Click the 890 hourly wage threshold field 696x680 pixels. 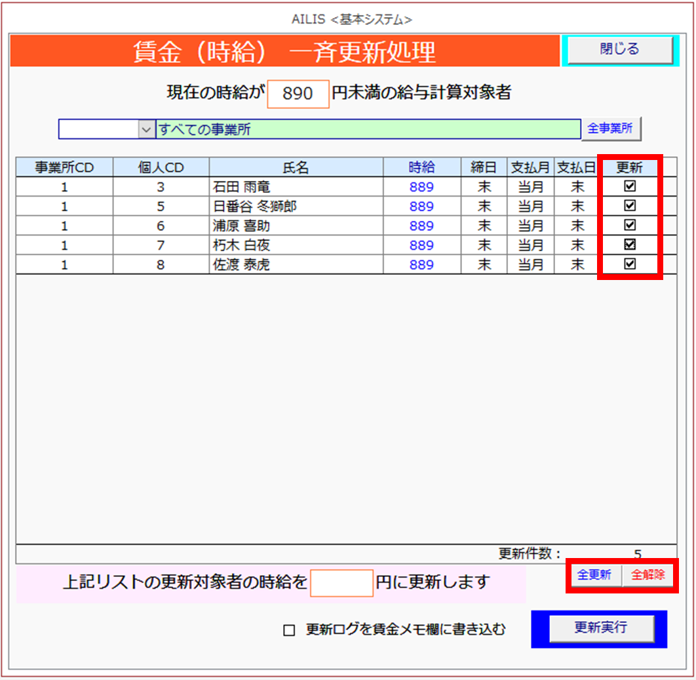click(298, 94)
